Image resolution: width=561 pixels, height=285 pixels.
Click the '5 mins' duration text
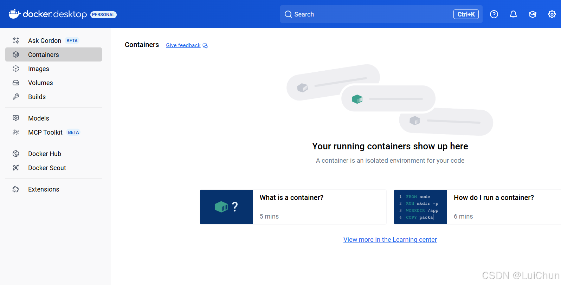click(269, 216)
